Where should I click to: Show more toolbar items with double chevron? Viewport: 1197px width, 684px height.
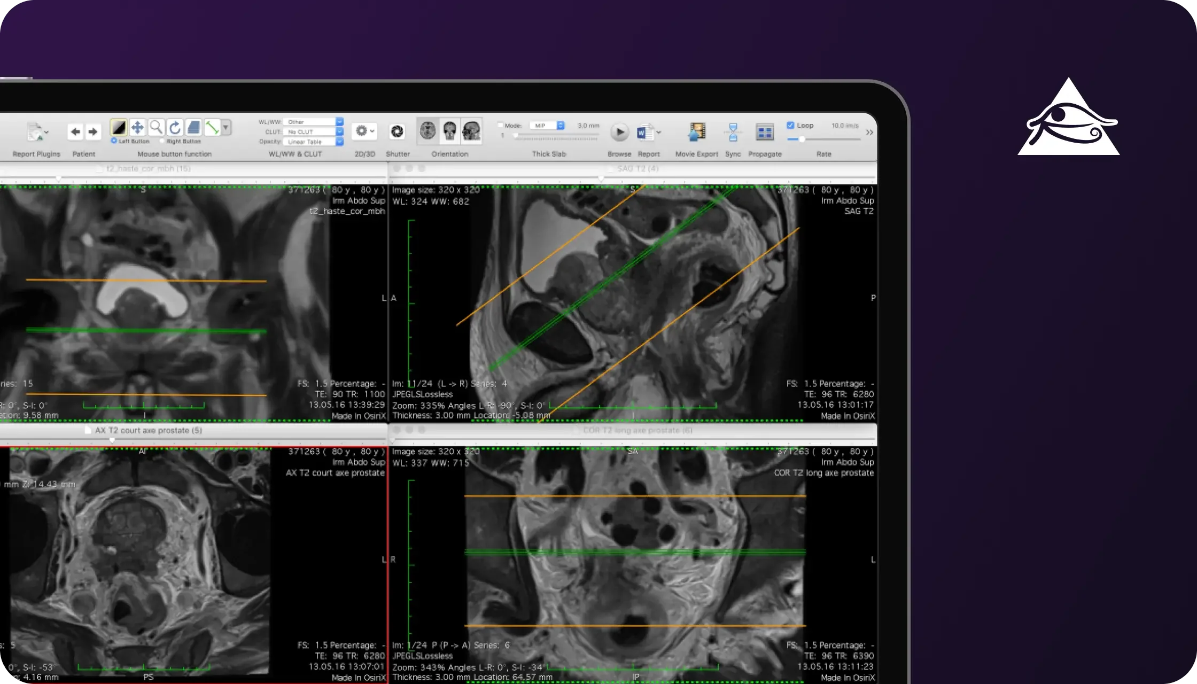869,132
